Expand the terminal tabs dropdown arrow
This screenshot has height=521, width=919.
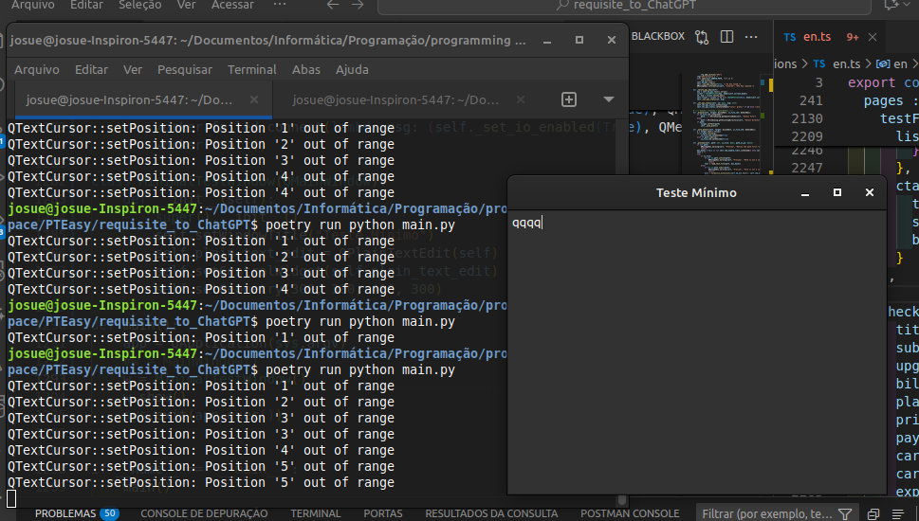coord(609,99)
